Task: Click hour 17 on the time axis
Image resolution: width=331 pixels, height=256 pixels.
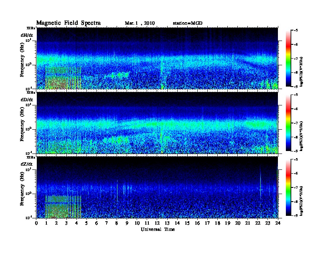Action: pos(207,223)
